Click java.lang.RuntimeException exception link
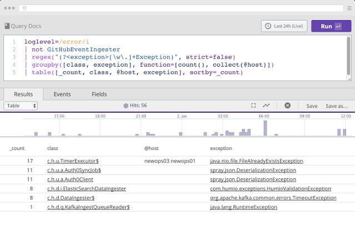This screenshot has width=355, height=236. (243, 207)
